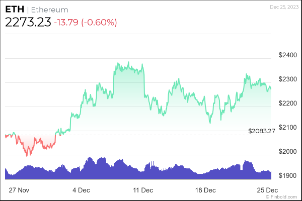Jump to 4 Dec on the date axis
302x201 pixels.
82,190
